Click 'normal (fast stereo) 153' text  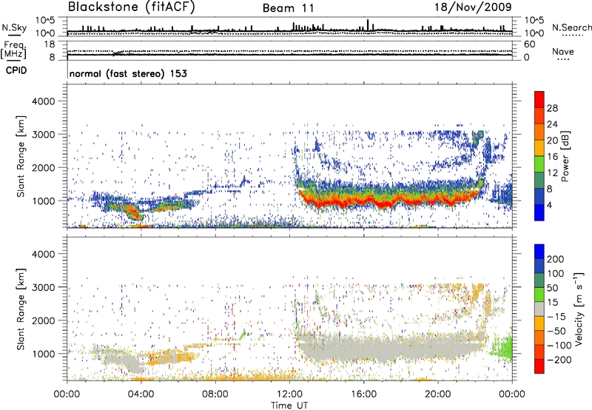click(x=128, y=73)
